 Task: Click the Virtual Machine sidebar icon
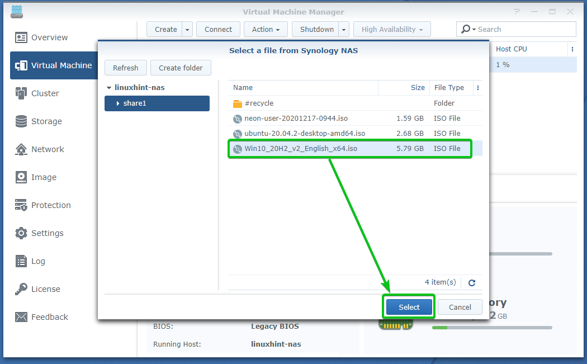(21, 65)
